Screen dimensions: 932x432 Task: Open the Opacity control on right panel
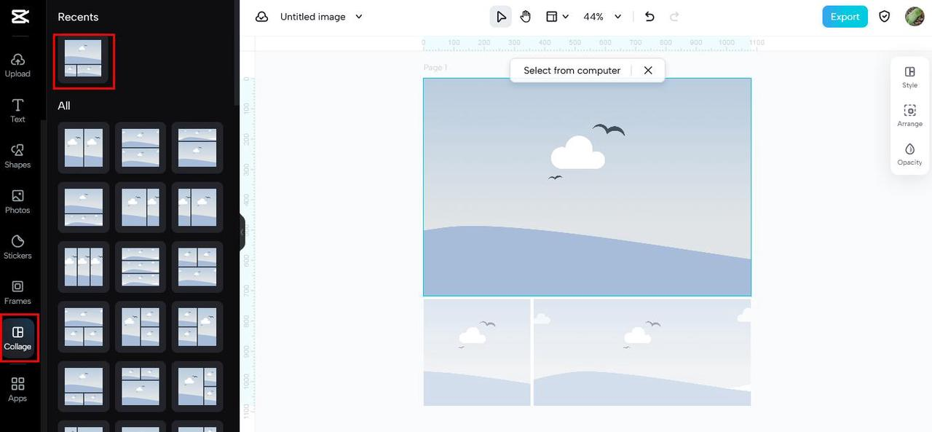coord(909,154)
